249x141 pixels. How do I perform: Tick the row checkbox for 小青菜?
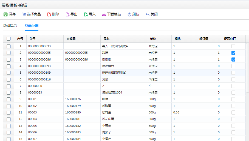tap(9, 126)
